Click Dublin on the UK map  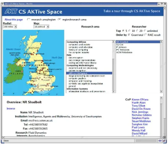18,71
